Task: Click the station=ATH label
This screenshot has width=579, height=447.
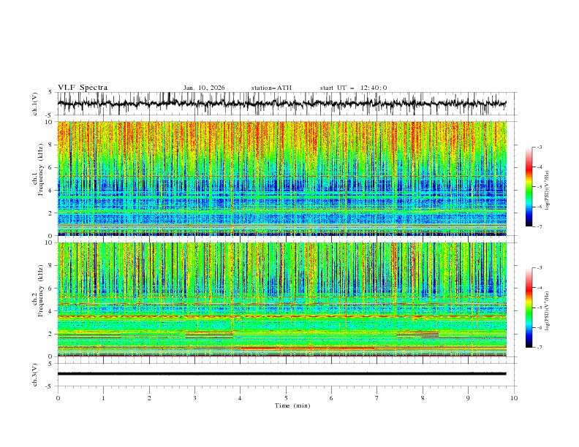Action: pos(271,88)
